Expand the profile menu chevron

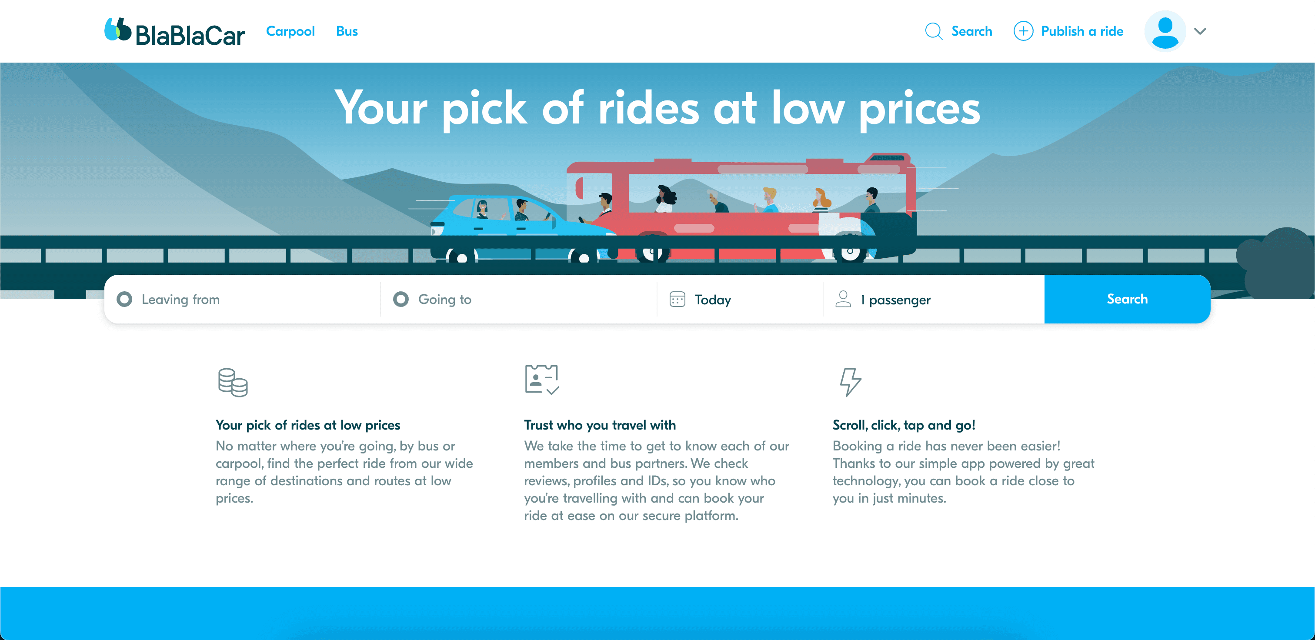pos(1200,31)
